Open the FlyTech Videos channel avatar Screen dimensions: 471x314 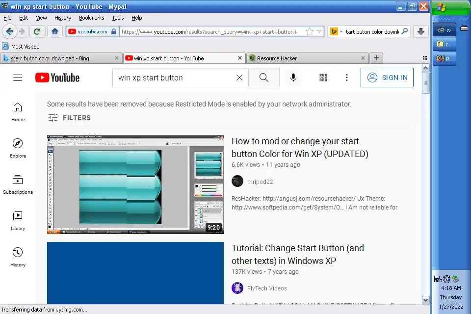coord(237,288)
